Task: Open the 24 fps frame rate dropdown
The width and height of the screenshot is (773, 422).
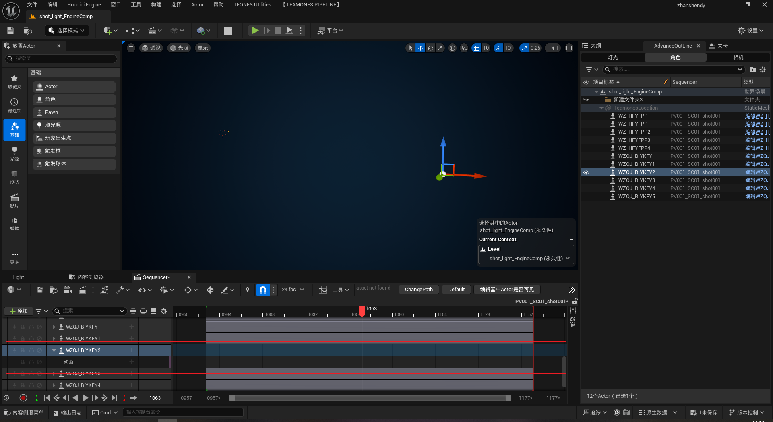Action: pyautogui.click(x=293, y=290)
